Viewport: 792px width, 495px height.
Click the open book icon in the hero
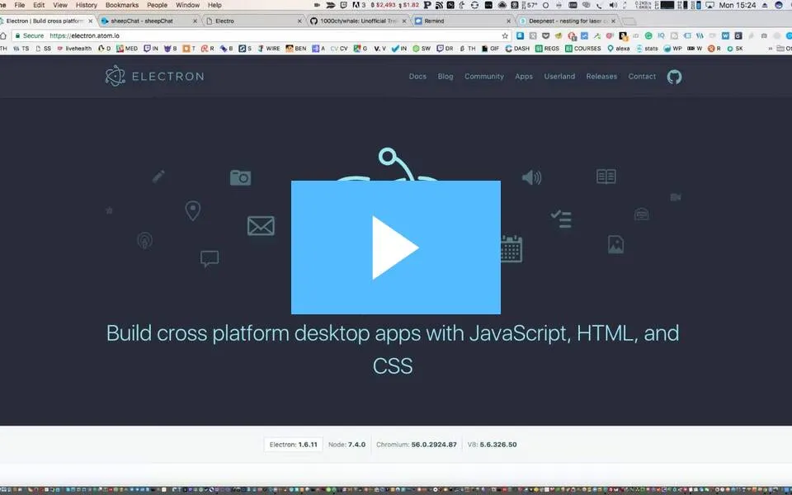(606, 177)
